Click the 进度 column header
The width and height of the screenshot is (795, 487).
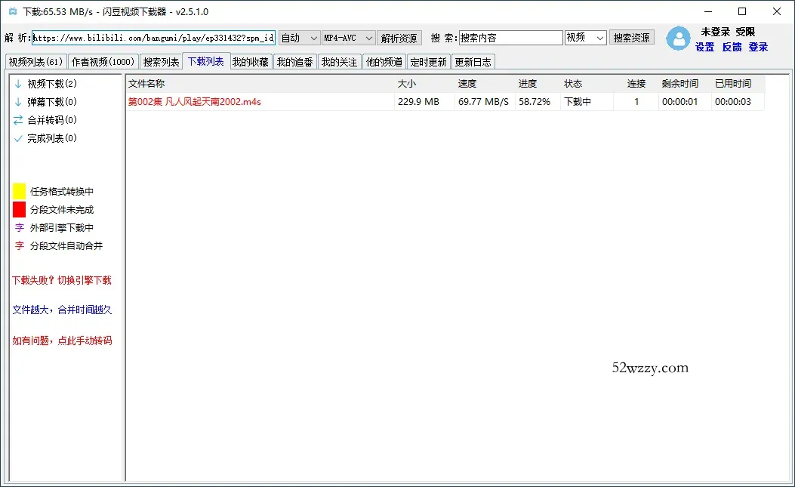pyautogui.click(x=538, y=84)
